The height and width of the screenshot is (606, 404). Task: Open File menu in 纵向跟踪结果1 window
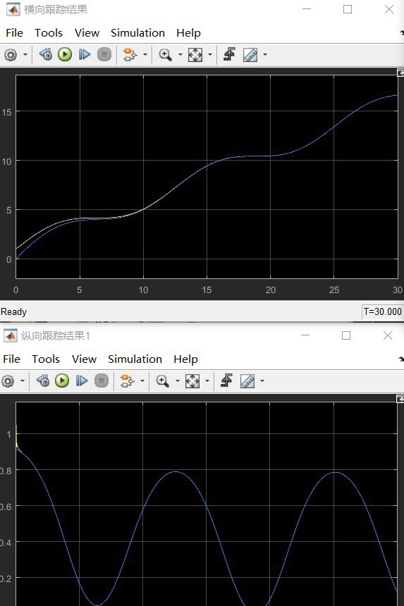(11, 359)
